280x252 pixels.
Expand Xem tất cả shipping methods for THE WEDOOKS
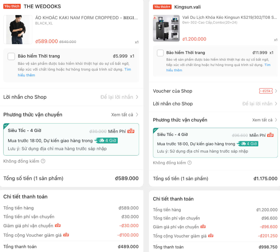(x=125, y=115)
